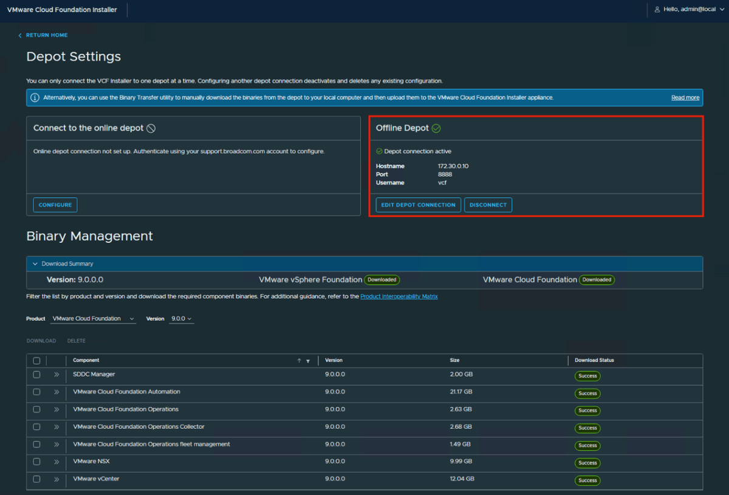729x495 pixels.
Task: Click the back chevron beside RETURN HOME
Action: click(20, 35)
